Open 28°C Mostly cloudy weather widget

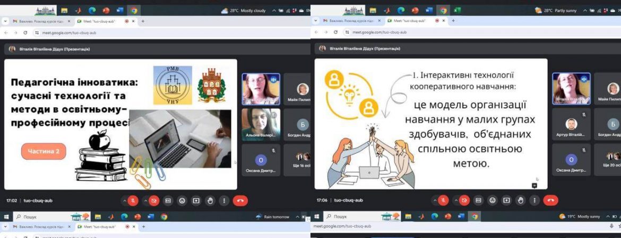pyautogui.click(x=243, y=11)
